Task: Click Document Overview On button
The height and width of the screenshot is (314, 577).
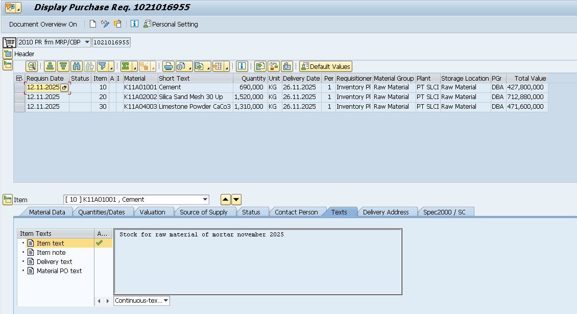Action: (43, 24)
